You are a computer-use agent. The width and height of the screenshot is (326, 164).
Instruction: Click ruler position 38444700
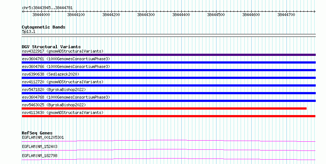pyautogui.click(x=286, y=15)
